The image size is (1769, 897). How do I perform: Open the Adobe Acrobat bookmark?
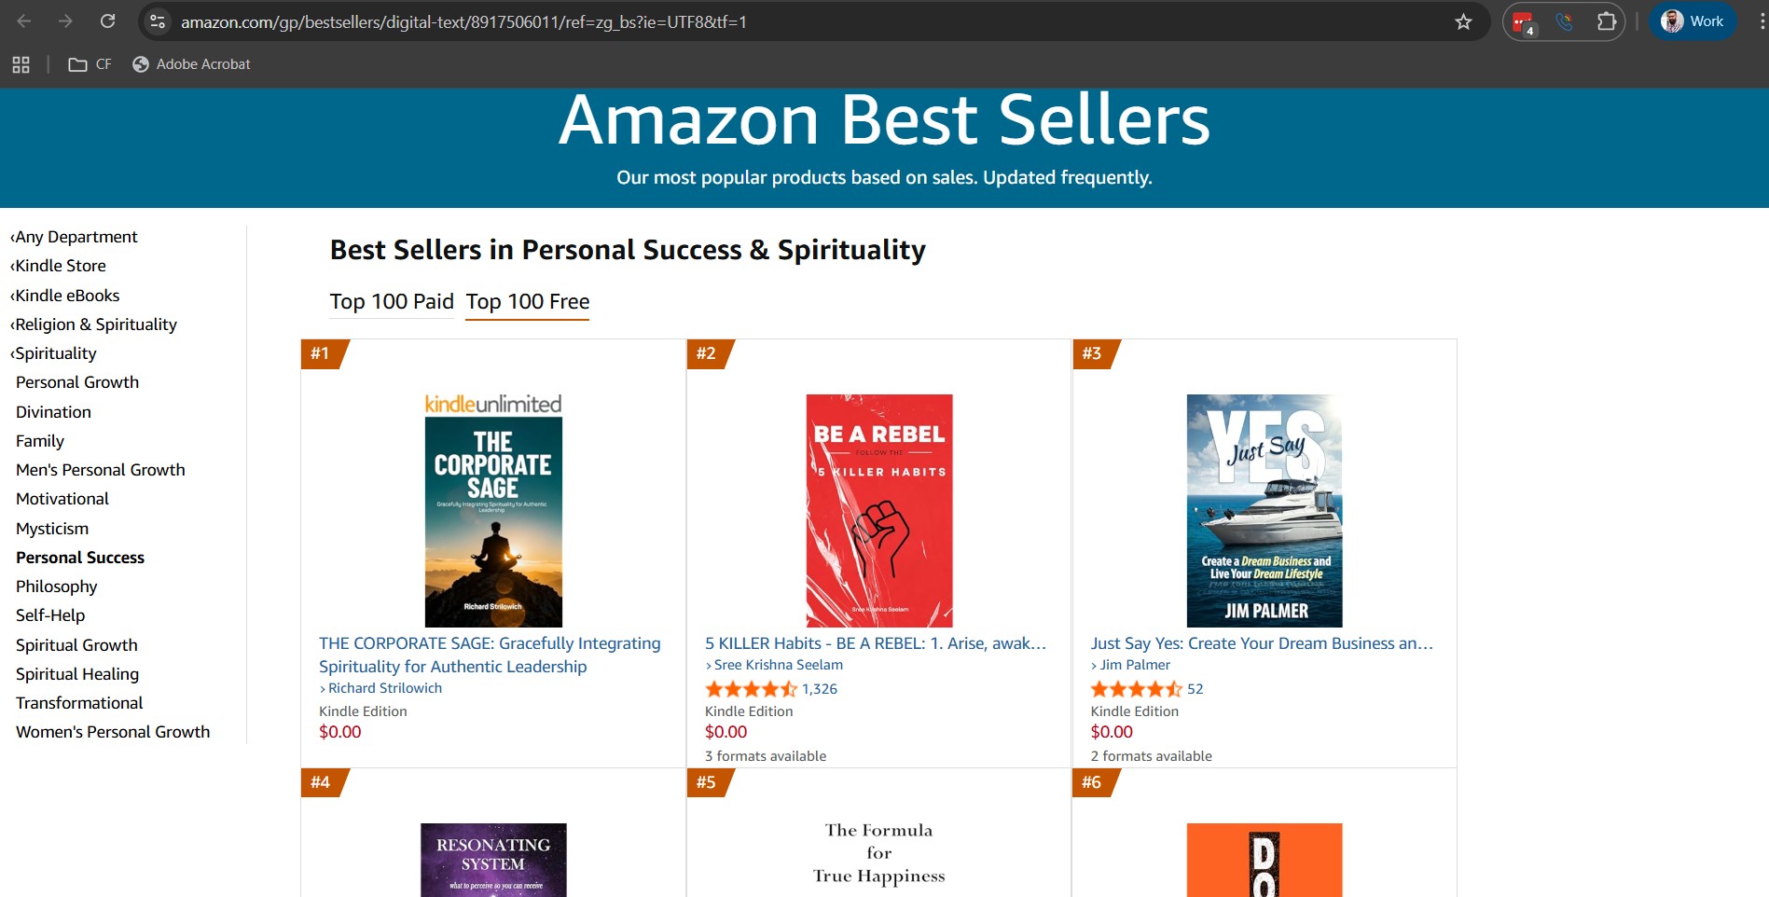point(192,64)
